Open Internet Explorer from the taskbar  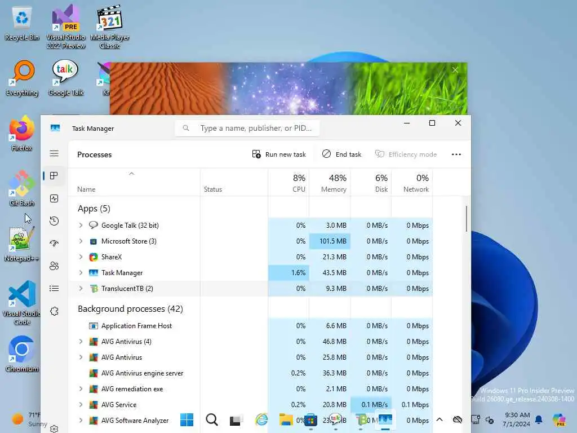click(261, 419)
